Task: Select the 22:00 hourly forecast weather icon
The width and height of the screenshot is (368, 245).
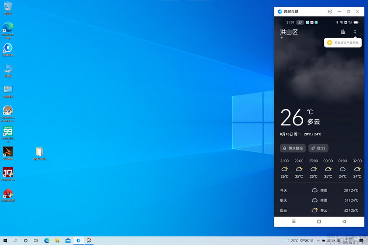Action: (x=299, y=169)
